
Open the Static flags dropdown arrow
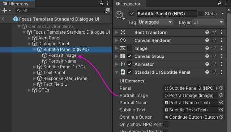223,13
